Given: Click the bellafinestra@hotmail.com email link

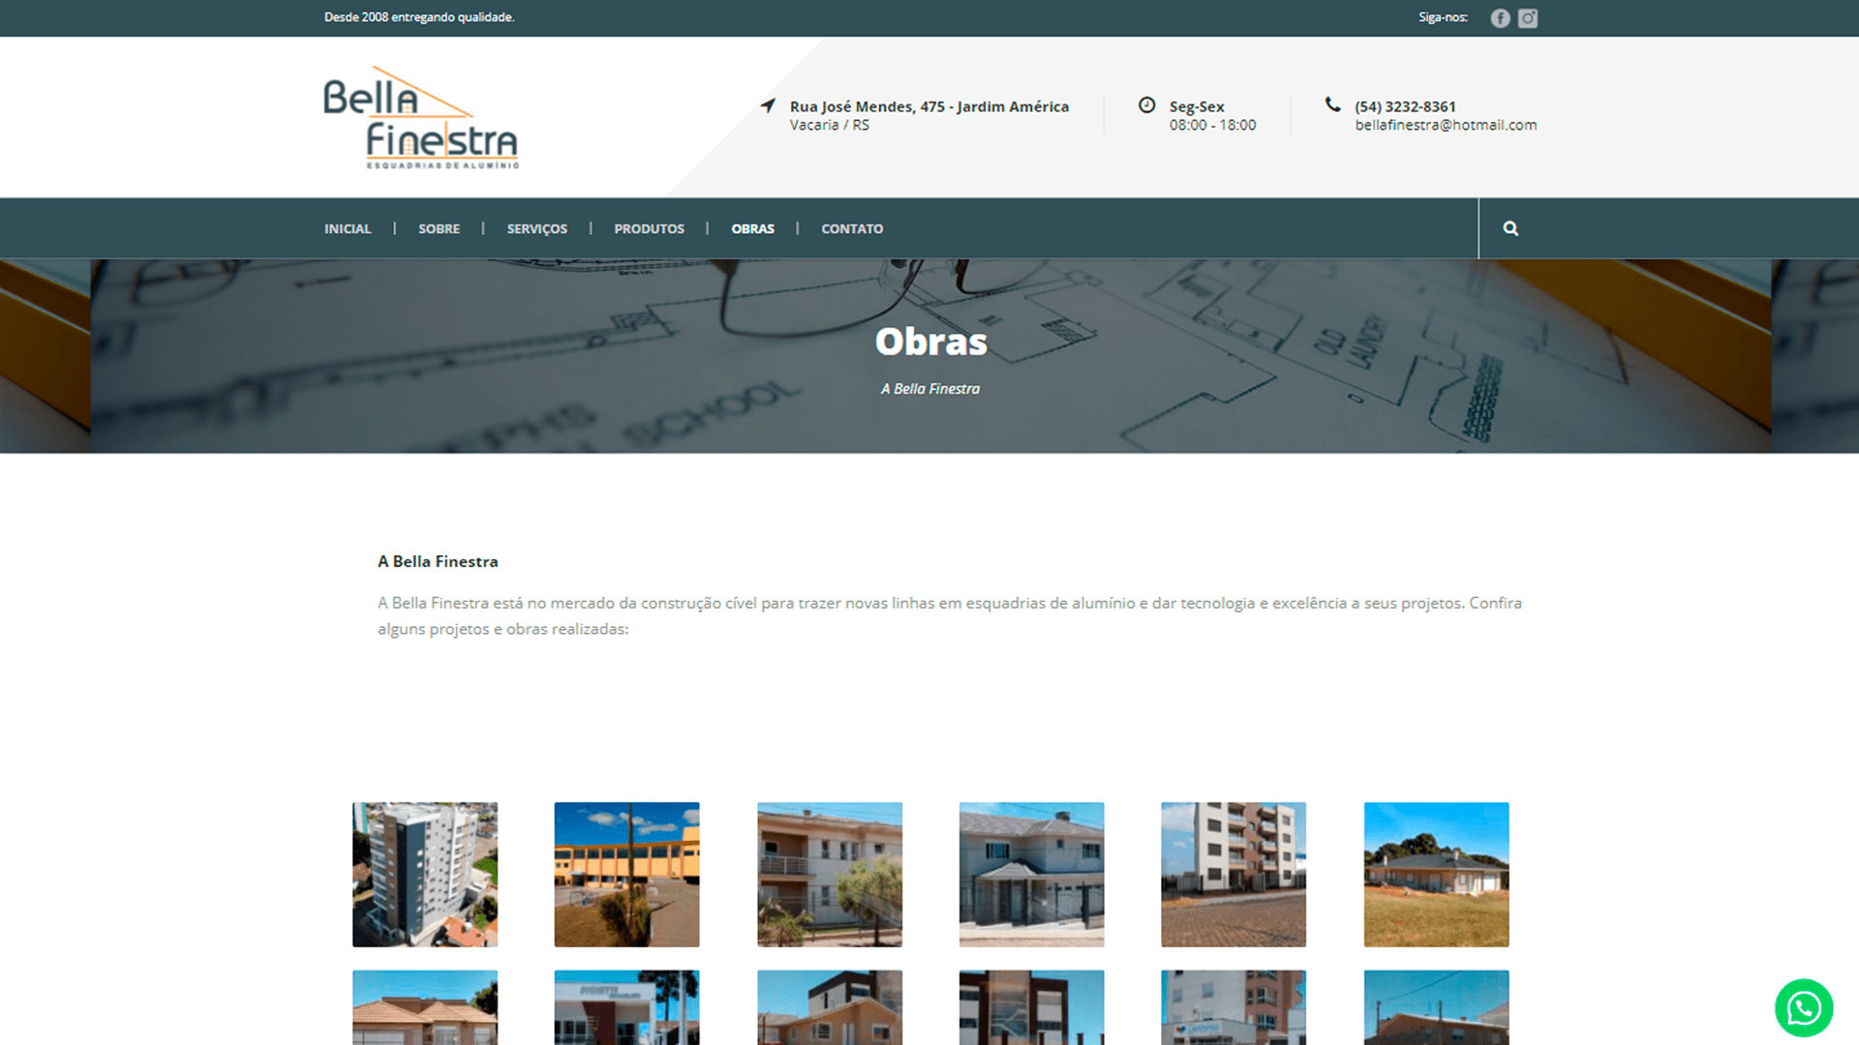Looking at the screenshot, I should (x=1446, y=125).
